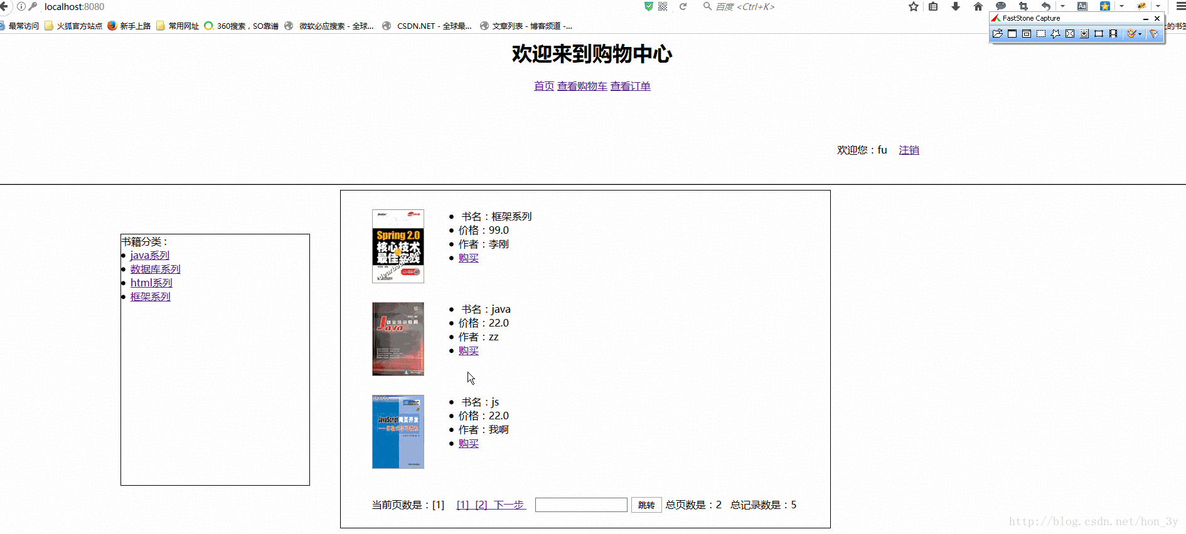Select the 数据库系列 category
This screenshot has width=1186, height=534.
[x=156, y=269]
